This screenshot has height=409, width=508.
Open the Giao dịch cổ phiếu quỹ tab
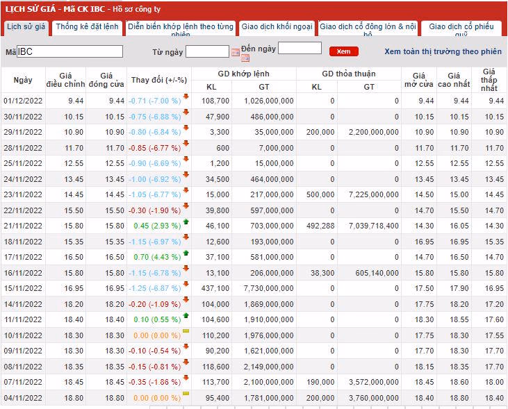click(461, 28)
